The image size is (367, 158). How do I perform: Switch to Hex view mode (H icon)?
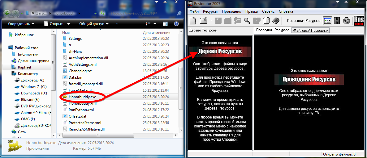point(337,21)
